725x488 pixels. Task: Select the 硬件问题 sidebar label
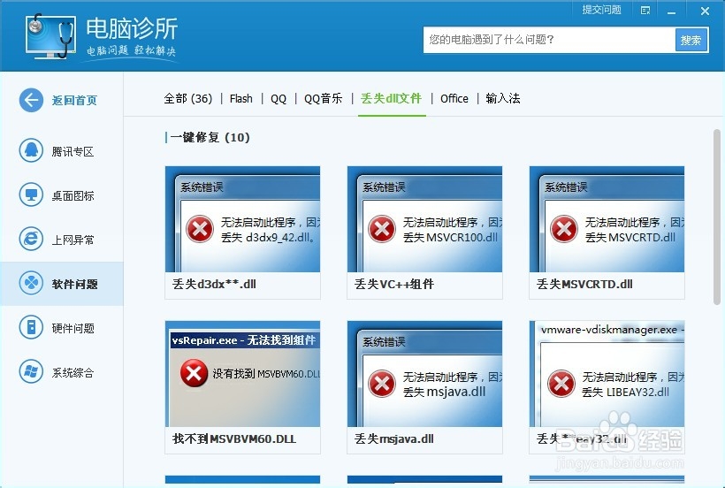tap(73, 328)
